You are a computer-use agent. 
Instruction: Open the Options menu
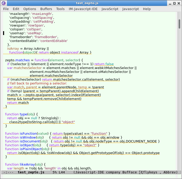coord(30,9)
